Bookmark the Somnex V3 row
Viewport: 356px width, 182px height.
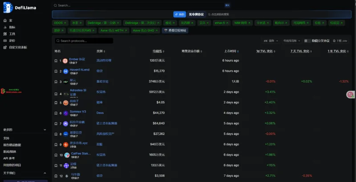(61, 113)
